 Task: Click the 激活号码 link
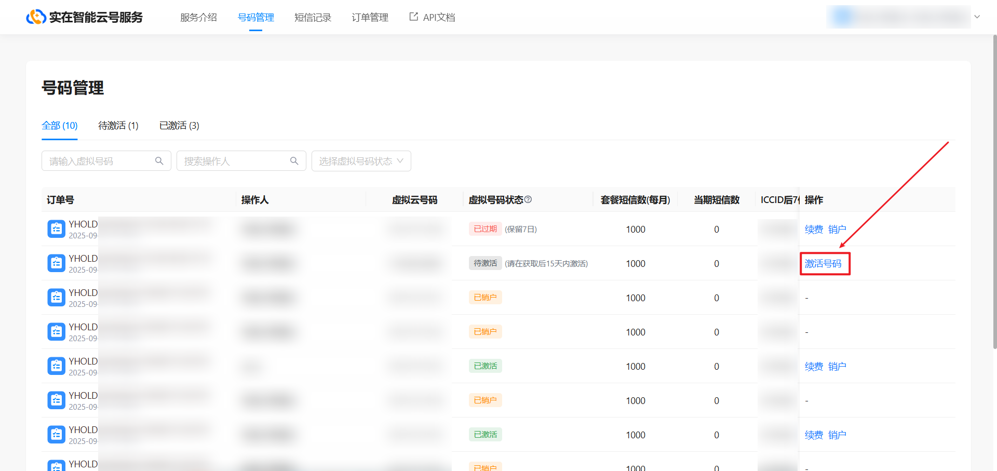(x=823, y=264)
